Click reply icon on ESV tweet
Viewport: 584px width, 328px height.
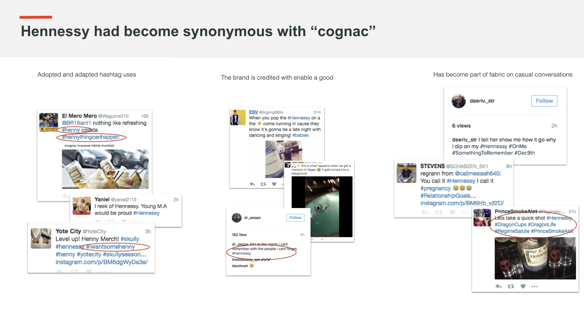click(252, 184)
